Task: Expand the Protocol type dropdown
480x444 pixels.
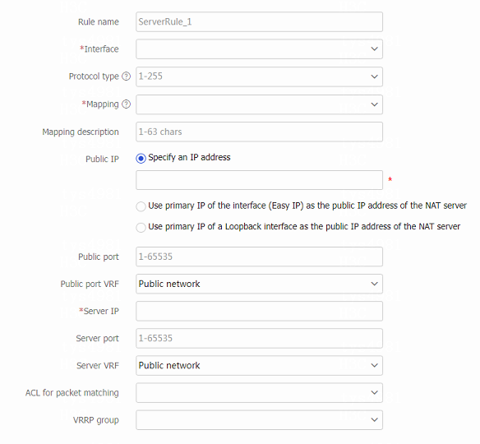Action: coord(259,76)
